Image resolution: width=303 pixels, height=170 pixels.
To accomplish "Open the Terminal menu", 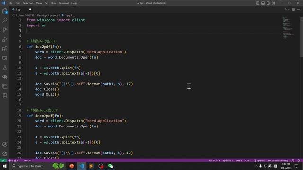I will 63,3.
